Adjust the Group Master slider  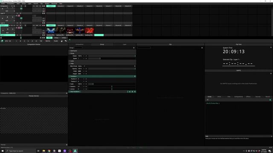pos(112,56)
